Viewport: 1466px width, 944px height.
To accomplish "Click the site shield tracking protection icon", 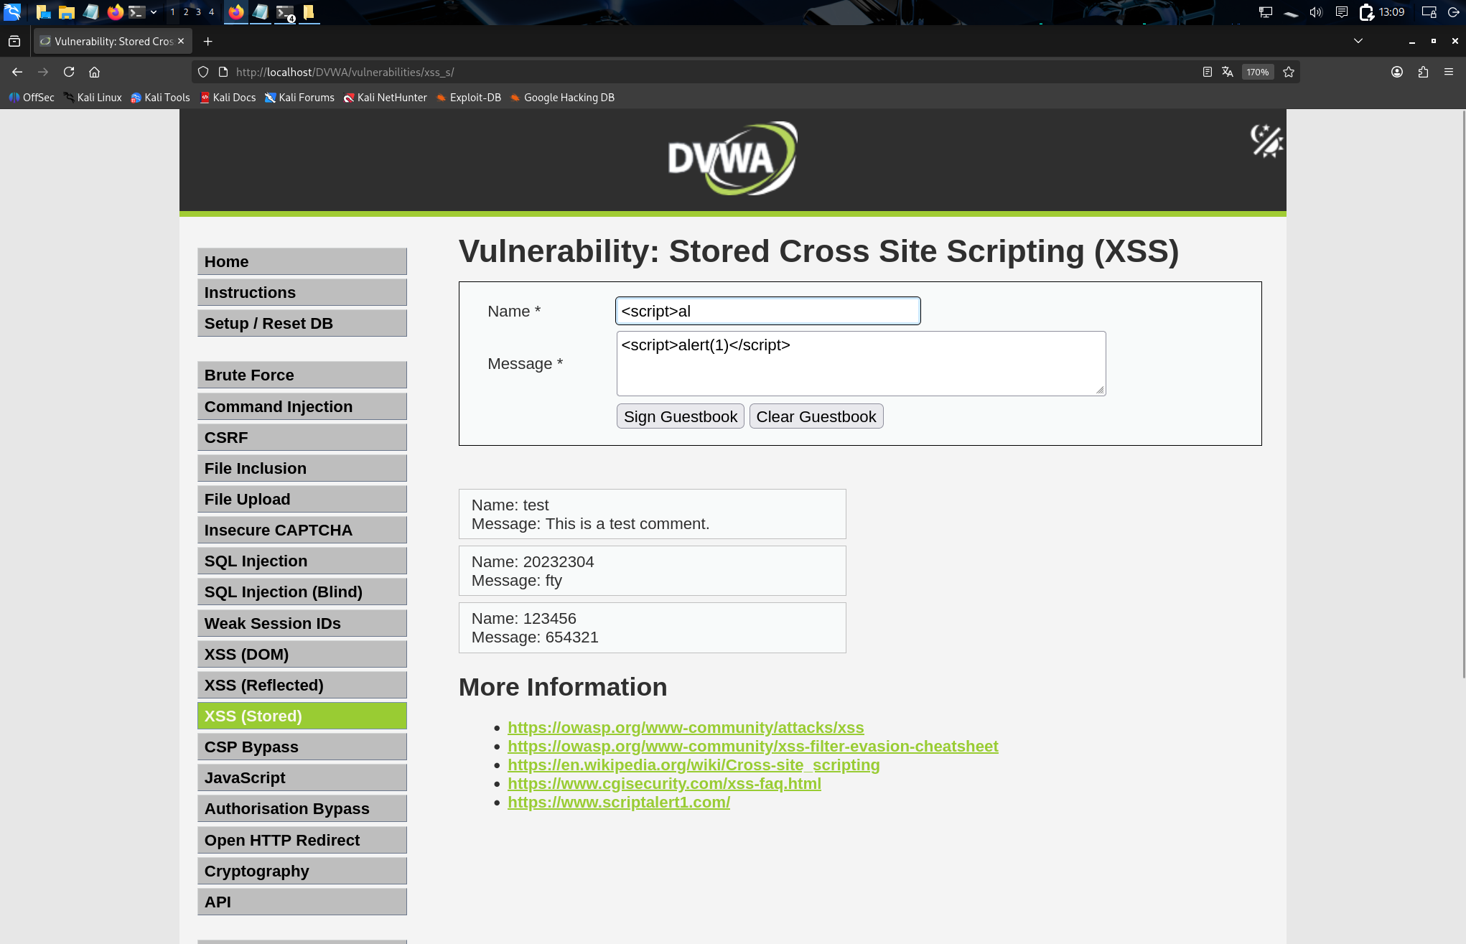I will click(x=203, y=72).
